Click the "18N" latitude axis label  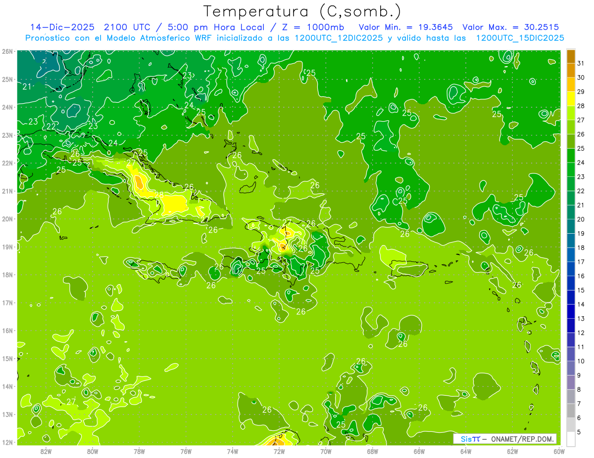[7, 275]
